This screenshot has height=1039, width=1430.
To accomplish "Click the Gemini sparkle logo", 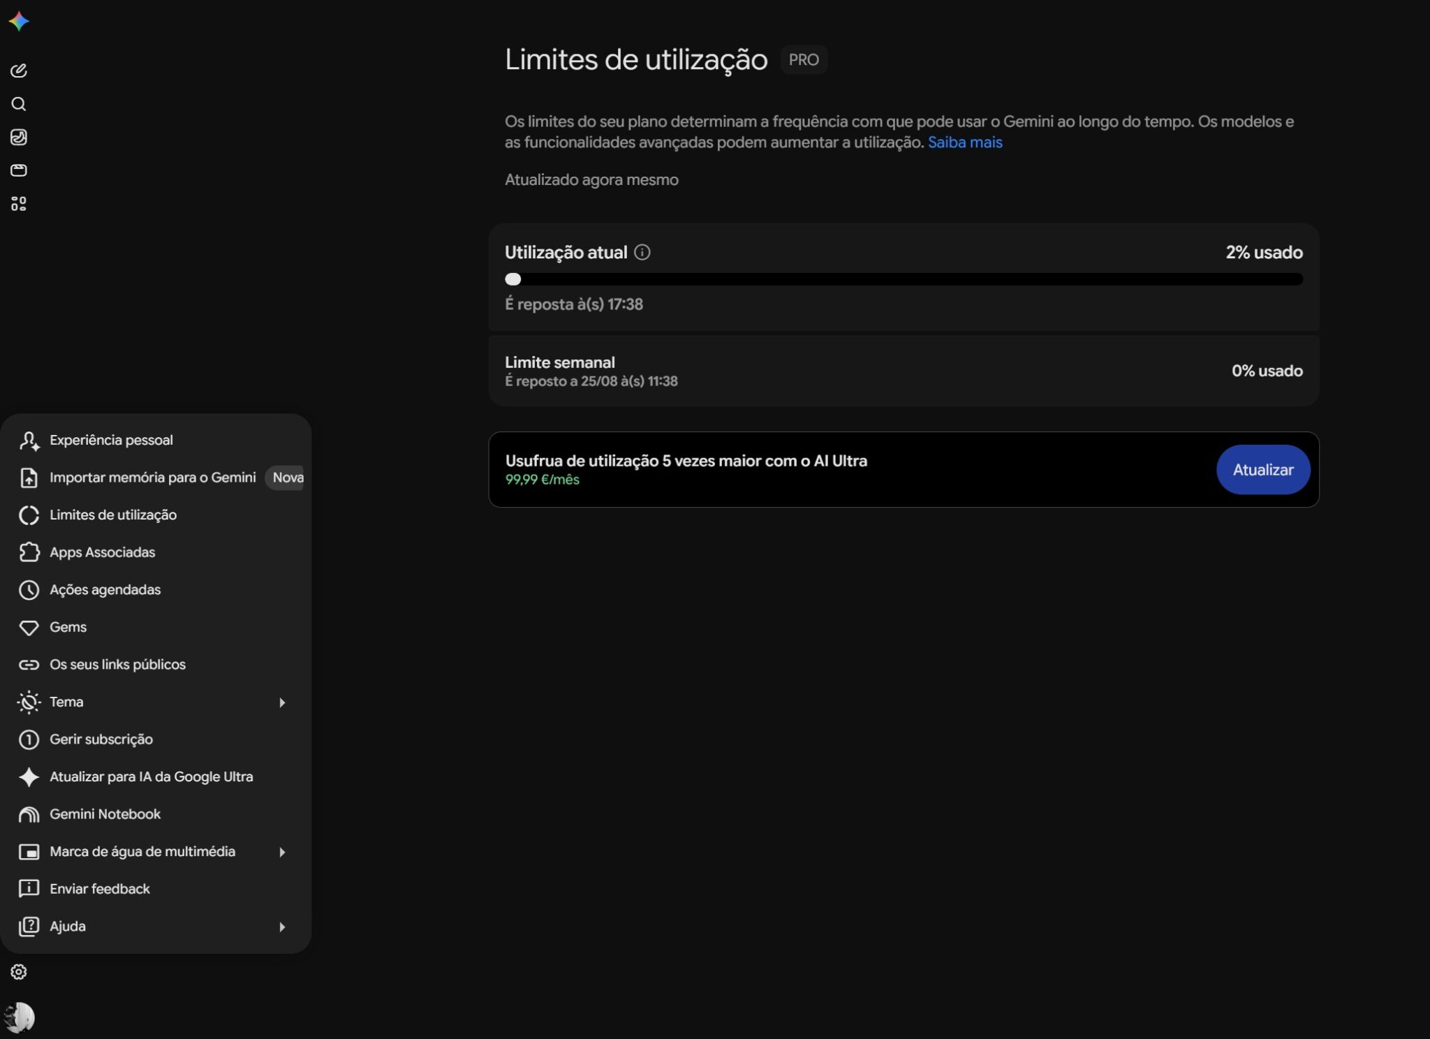I will tap(19, 22).
